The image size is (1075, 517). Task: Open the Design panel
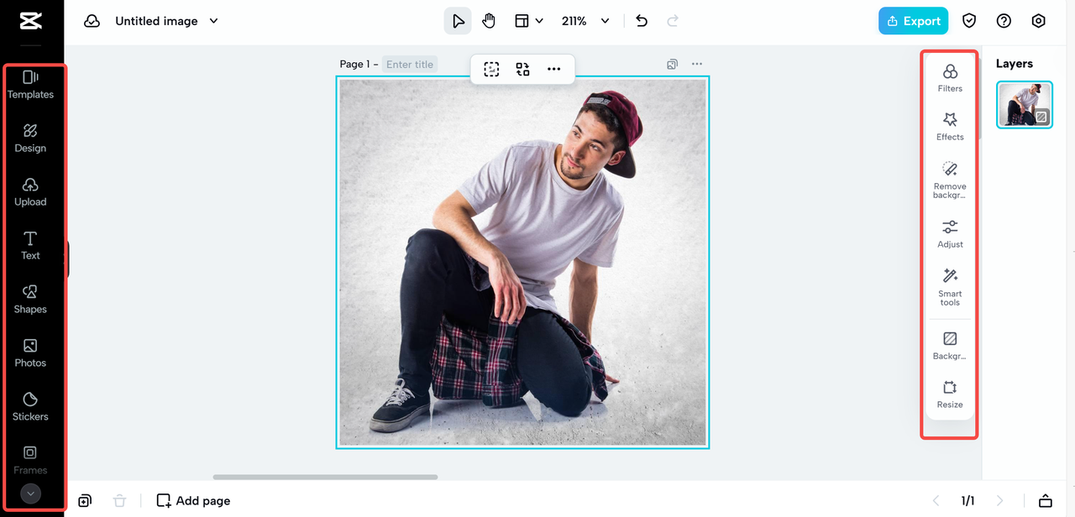click(30, 138)
